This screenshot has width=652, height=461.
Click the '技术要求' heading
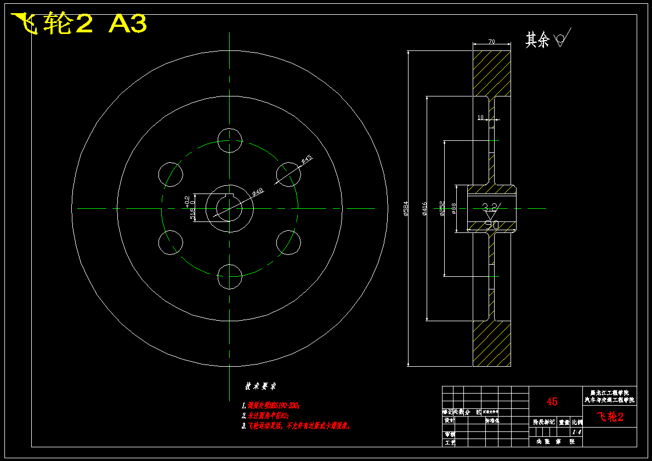[x=260, y=386]
